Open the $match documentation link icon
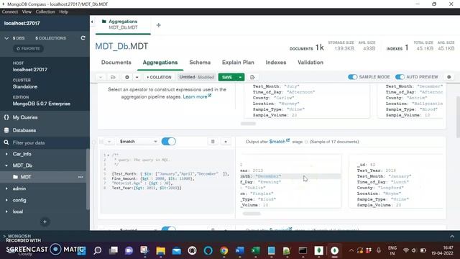The width and height of the screenshot is (460, 259). 288,140
